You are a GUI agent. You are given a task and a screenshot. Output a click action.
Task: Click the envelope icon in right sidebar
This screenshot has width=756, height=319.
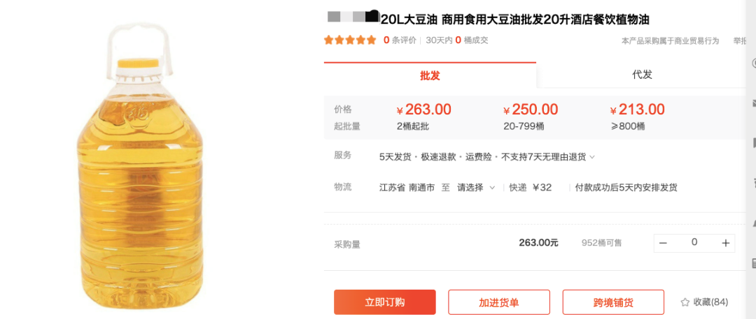point(754,103)
